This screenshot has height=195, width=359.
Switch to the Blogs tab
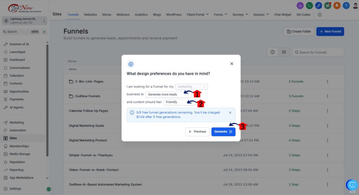[157, 14]
